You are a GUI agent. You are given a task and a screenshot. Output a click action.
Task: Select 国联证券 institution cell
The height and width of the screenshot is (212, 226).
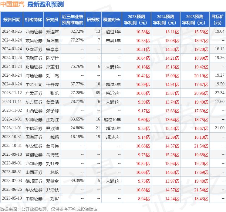click(x=34, y=58)
